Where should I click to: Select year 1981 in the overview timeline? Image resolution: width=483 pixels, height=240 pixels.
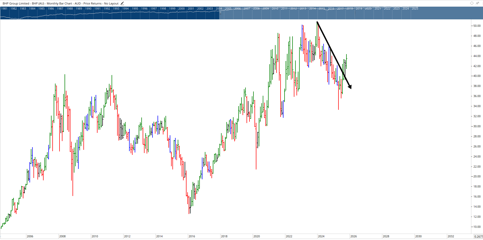point(4,8)
